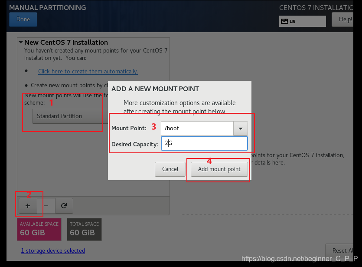Screen dimensions: 362x267
Task: Click the ADD A NEW MOUNT POINT title
Action: [x=155, y=89]
